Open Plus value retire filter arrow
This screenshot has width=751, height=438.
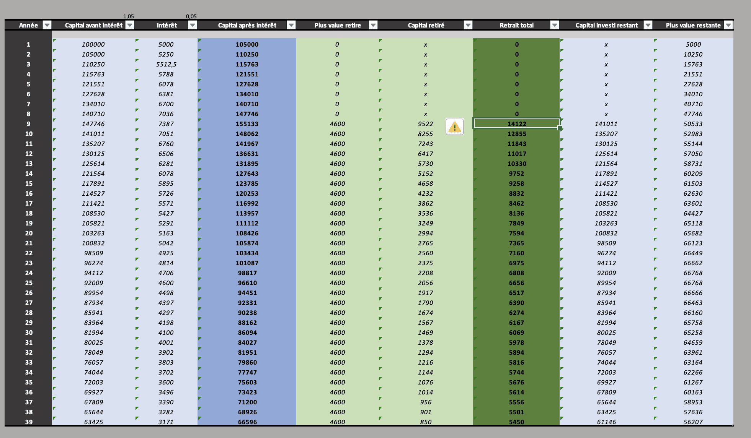pyautogui.click(x=373, y=25)
